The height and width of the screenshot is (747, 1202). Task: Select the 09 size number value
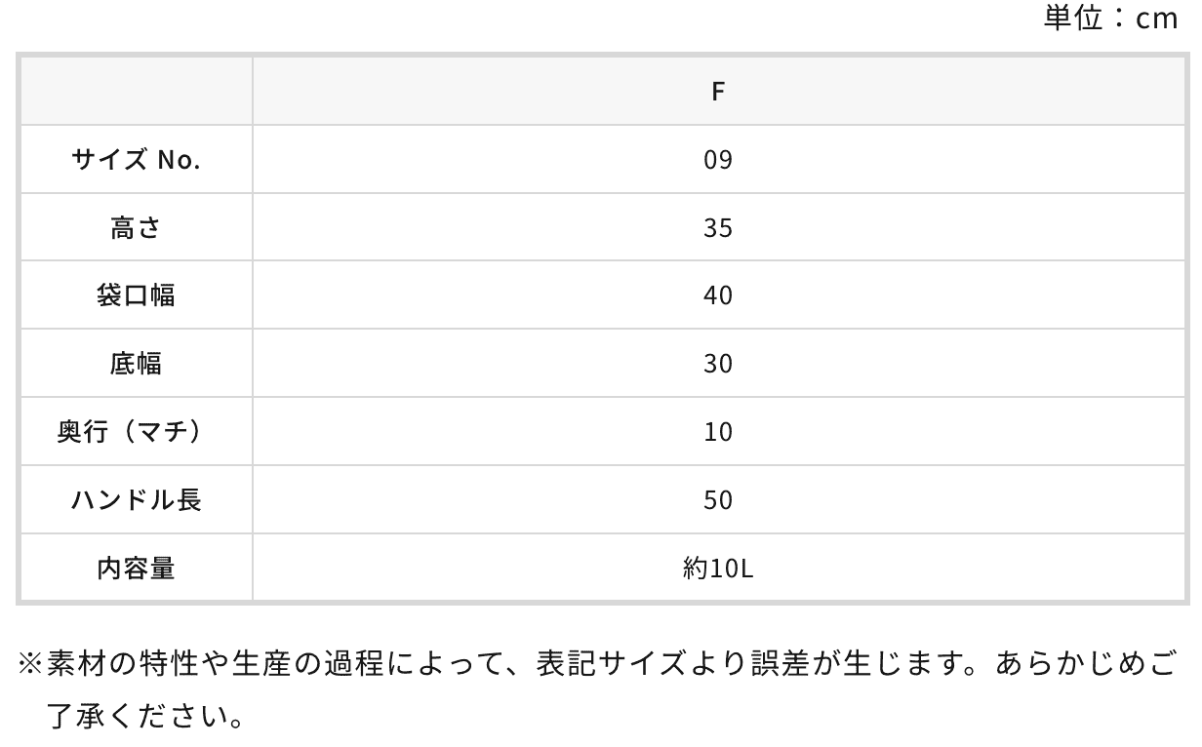[717, 160]
